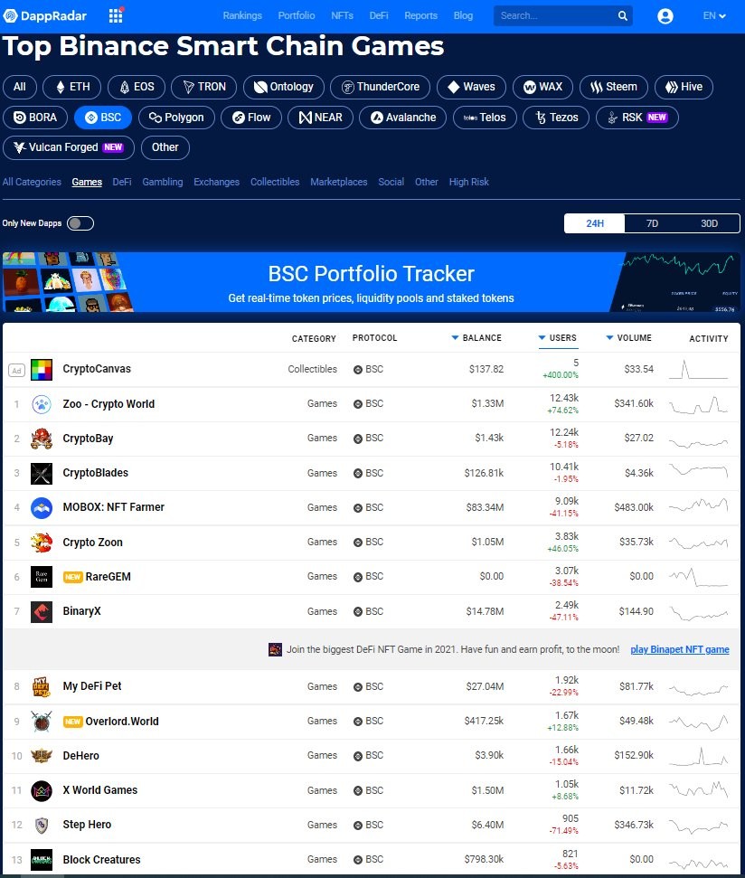Screen dimensions: 745x878
Task: Open the Overlord.World dapp link
Action: coord(122,722)
